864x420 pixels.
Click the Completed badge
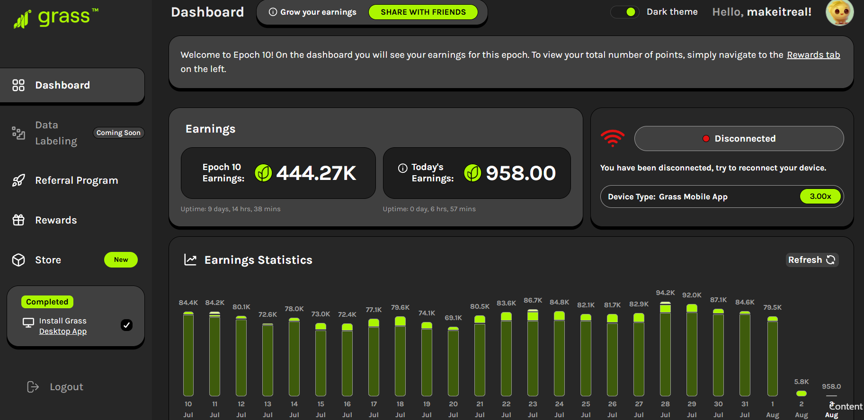pos(47,302)
